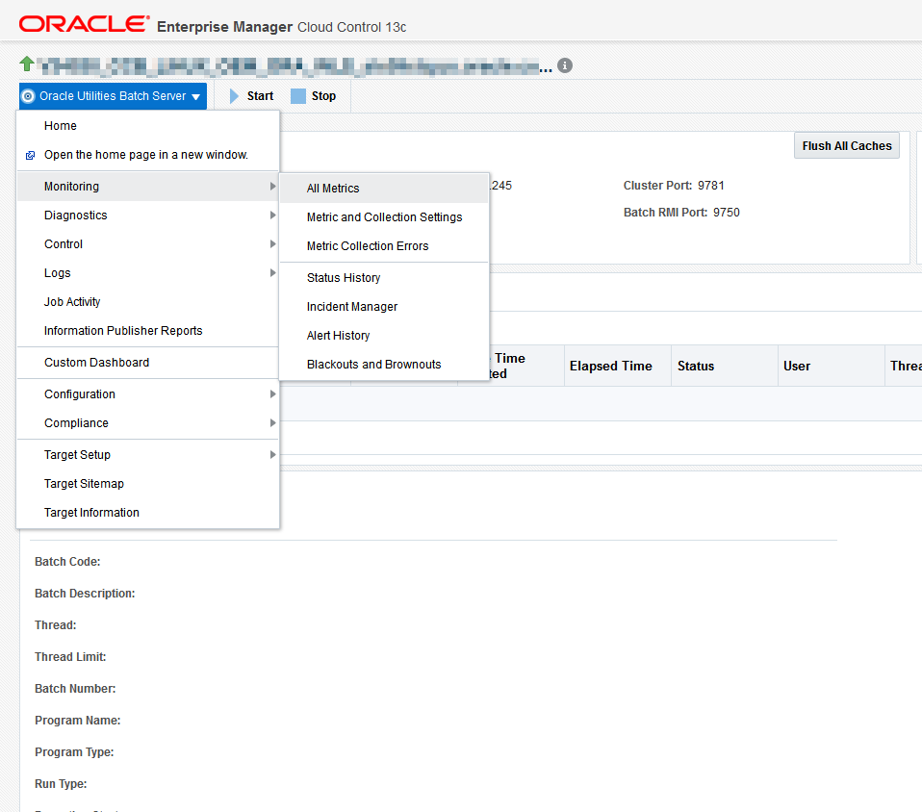922x812 pixels.
Task: Click the Program Name: label
Action: pyautogui.click(x=78, y=721)
